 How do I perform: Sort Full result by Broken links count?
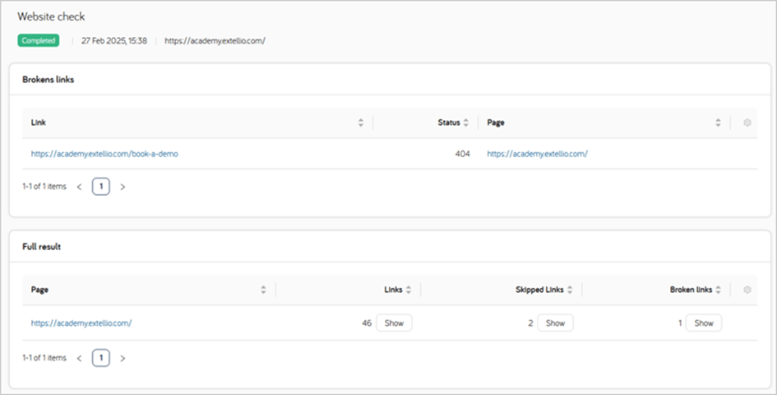718,290
